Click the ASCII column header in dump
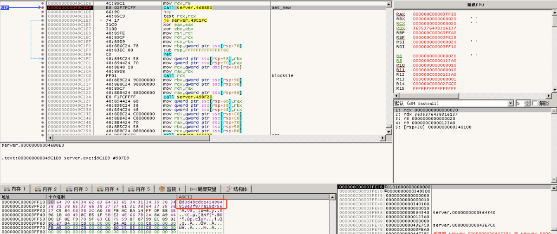Screen dimensions: 557x234 coord(200,197)
